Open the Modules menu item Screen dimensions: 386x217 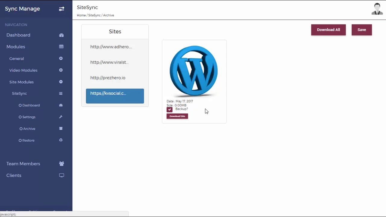pos(16,47)
